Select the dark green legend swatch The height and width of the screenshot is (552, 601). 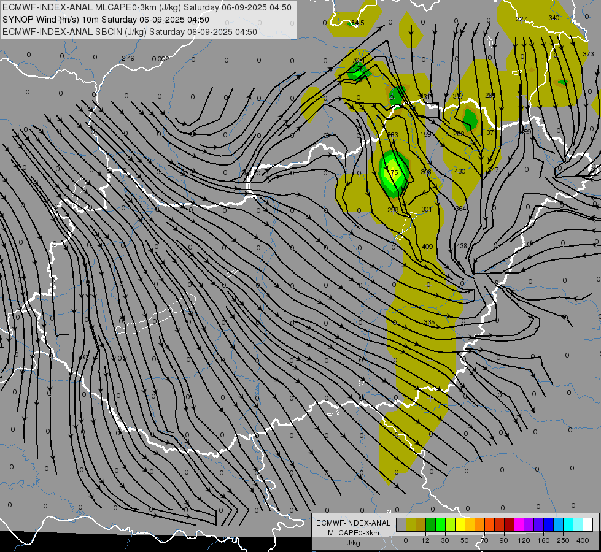(x=430, y=525)
